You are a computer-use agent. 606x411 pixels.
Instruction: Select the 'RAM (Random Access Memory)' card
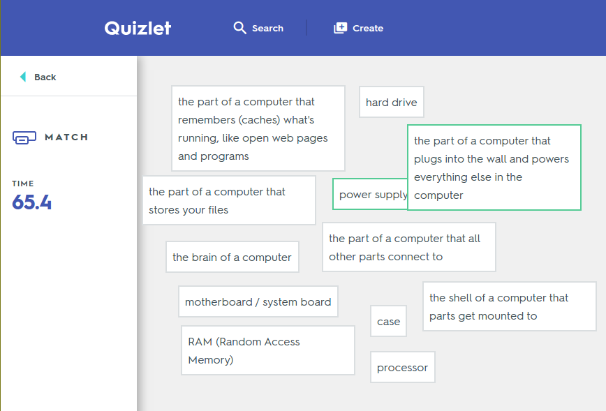pyautogui.click(x=268, y=350)
